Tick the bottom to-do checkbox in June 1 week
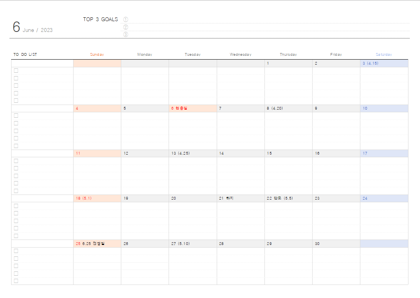Image resolution: width=420 pixels, height=298 pixels. click(x=16, y=101)
